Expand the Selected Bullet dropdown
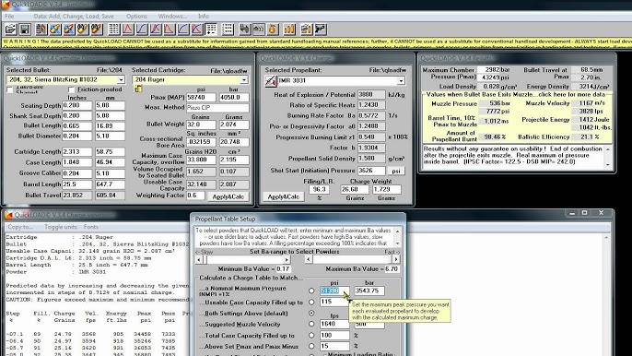The image size is (632, 356). click(121, 79)
